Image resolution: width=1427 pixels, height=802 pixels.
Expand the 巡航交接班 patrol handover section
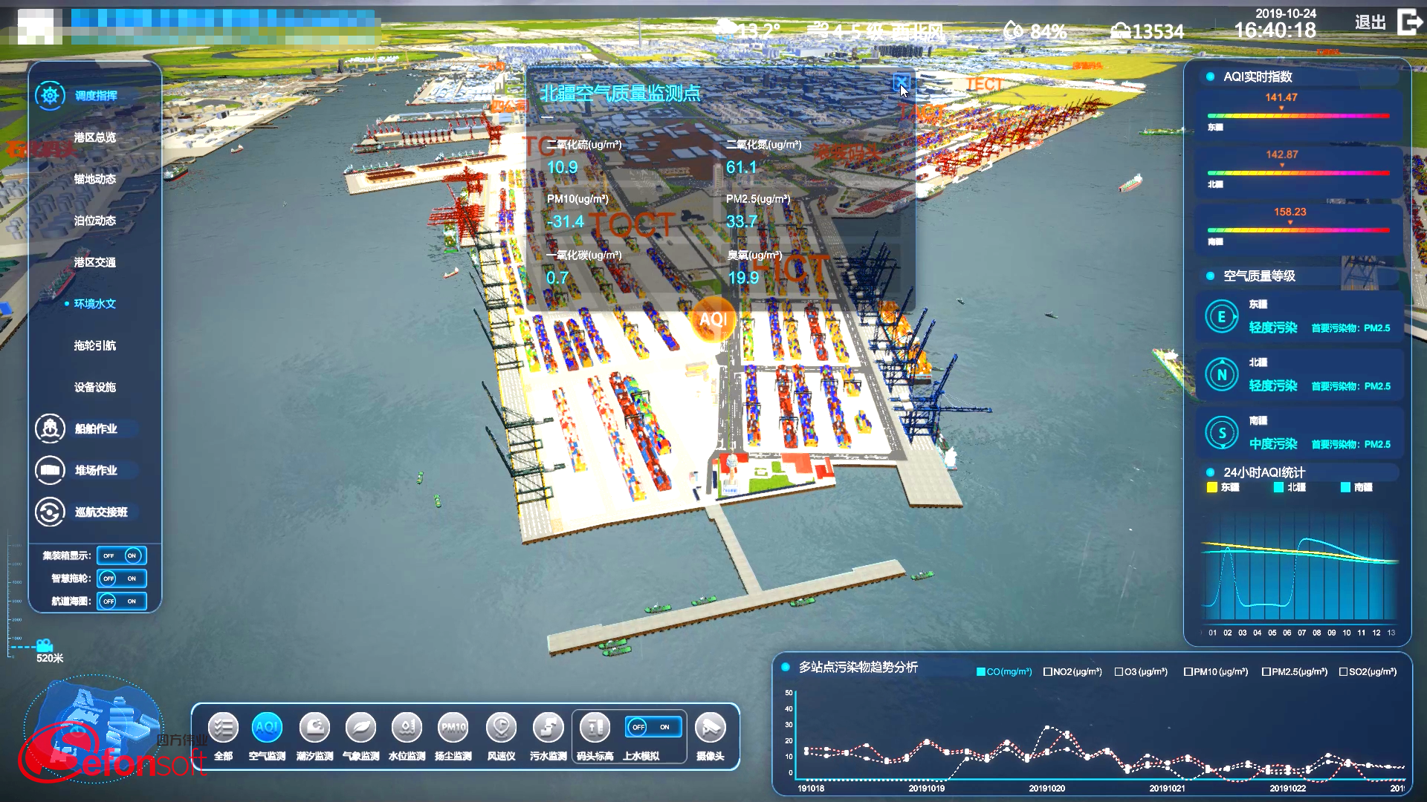coord(100,512)
